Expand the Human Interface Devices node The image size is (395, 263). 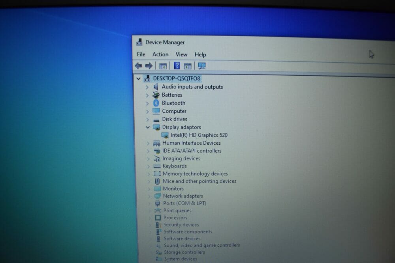[148, 143]
